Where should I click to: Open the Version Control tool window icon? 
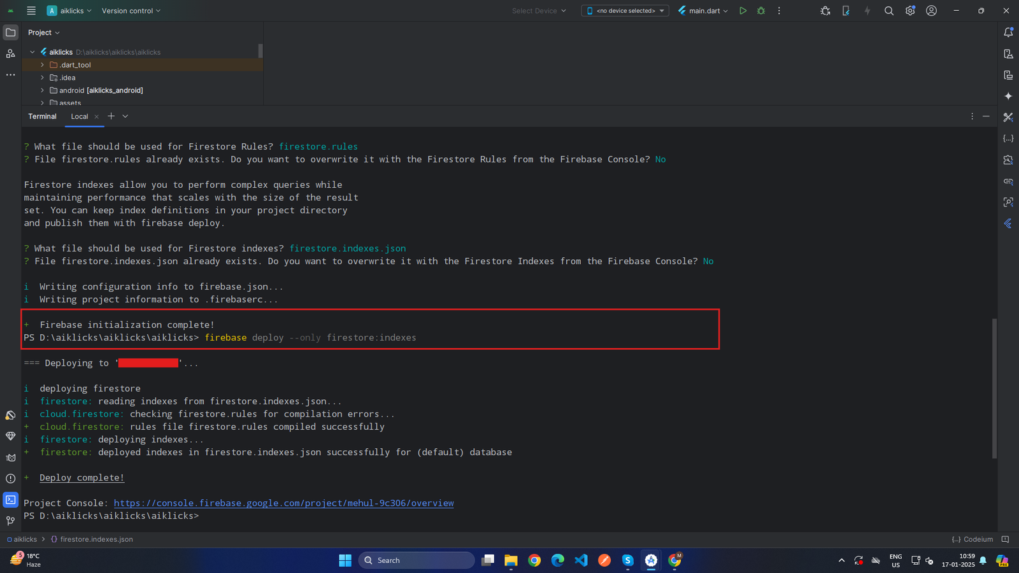coord(10,521)
